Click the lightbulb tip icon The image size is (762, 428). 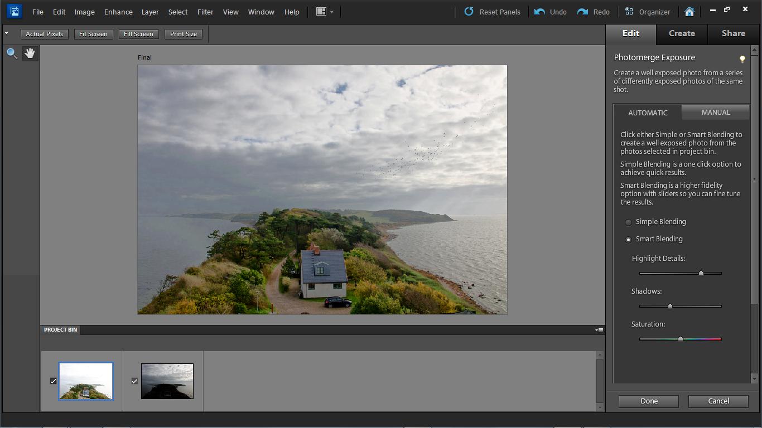pyautogui.click(x=742, y=59)
